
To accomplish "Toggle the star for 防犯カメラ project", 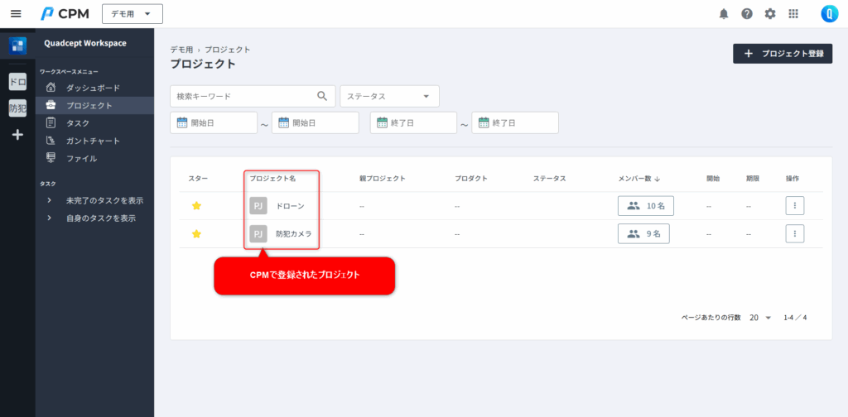I will point(196,234).
